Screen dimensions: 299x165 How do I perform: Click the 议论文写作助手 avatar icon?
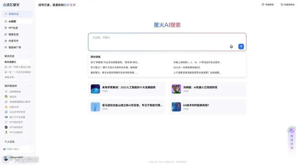6,112
